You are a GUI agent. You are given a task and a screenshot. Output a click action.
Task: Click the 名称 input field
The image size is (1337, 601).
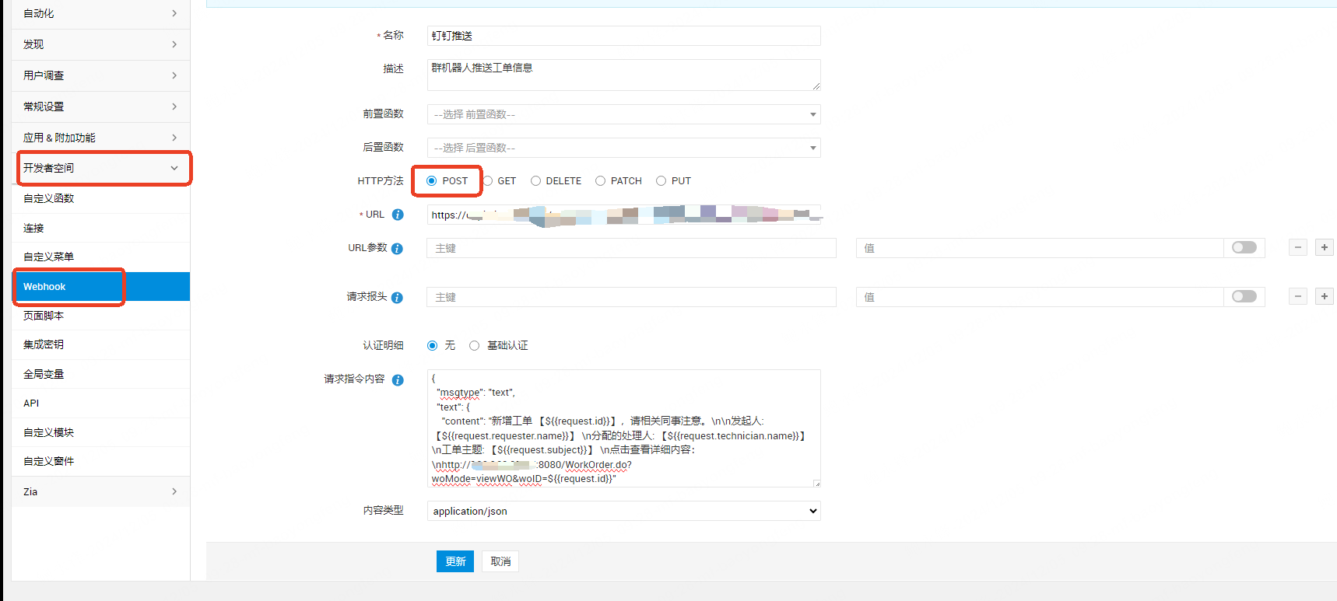(624, 36)
